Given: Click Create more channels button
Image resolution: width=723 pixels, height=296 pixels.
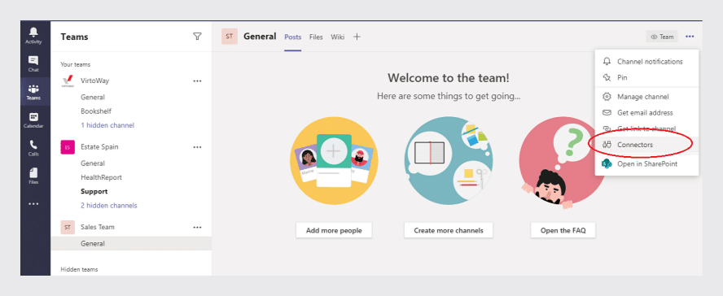Looking at the screenshot, I should tap(449, 231).
